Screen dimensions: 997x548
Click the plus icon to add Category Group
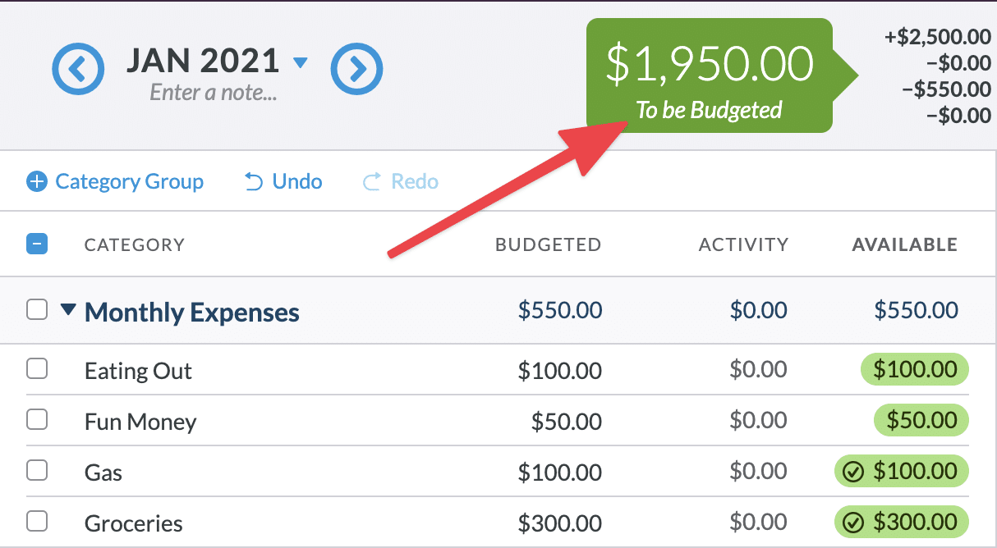[37, 181]
